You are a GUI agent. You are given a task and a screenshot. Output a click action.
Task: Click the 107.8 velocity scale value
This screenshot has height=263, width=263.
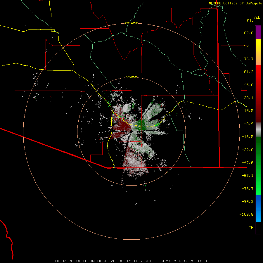pyautogui.click(x=248, y=33)
